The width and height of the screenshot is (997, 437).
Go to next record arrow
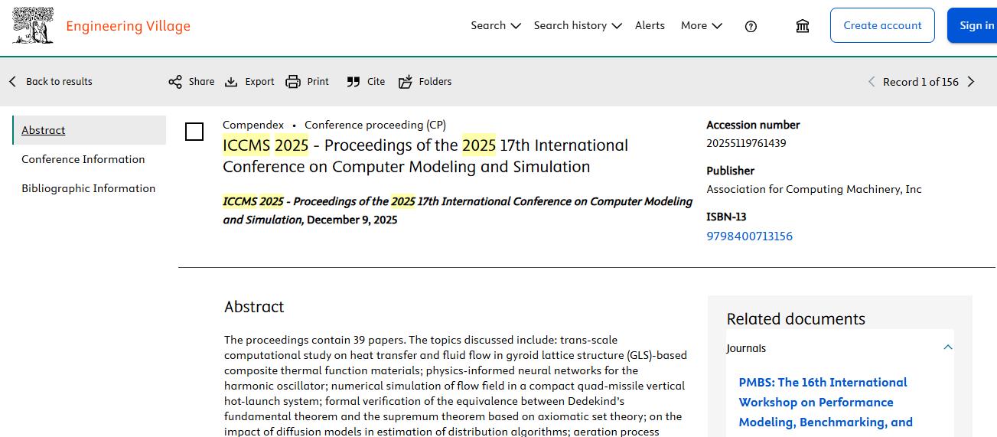tap(971, 82)
